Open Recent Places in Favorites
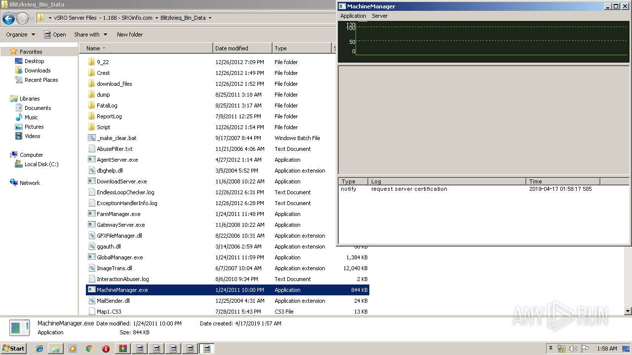 [41, 80]
